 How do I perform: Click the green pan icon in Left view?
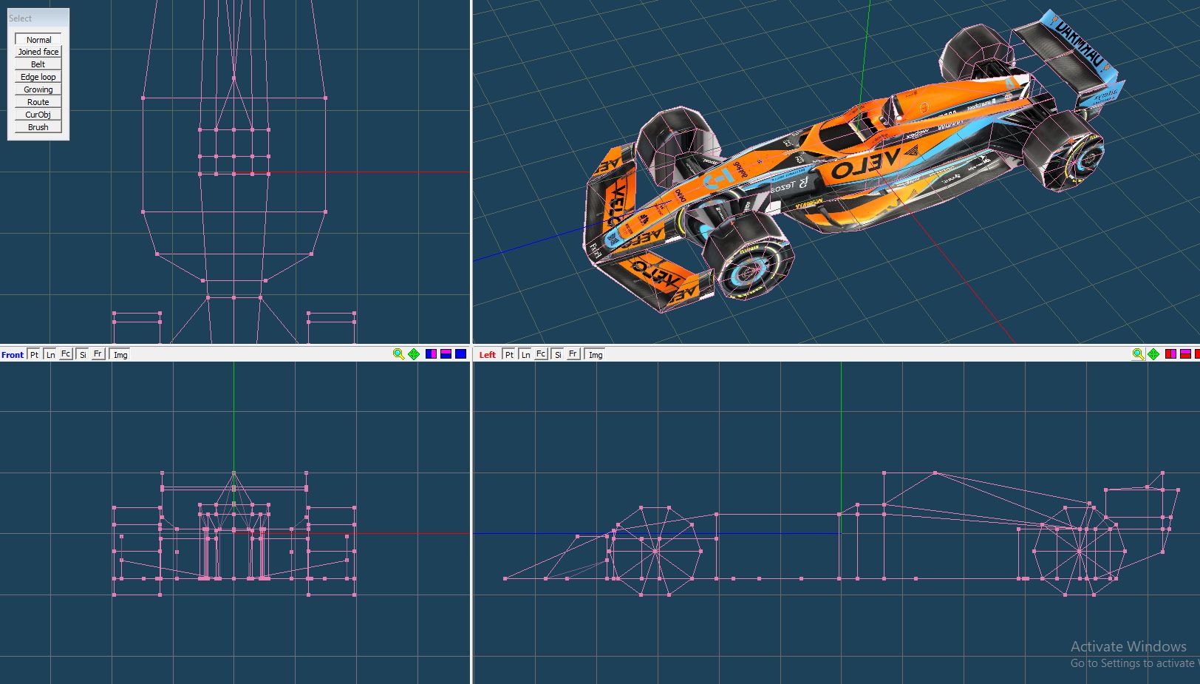click(x=1153, y=354)
